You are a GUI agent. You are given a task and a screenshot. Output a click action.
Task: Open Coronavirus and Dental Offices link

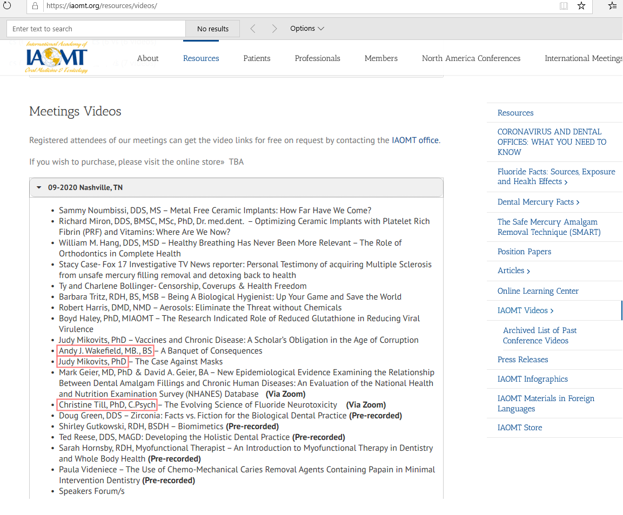click(x=552, y=142)
